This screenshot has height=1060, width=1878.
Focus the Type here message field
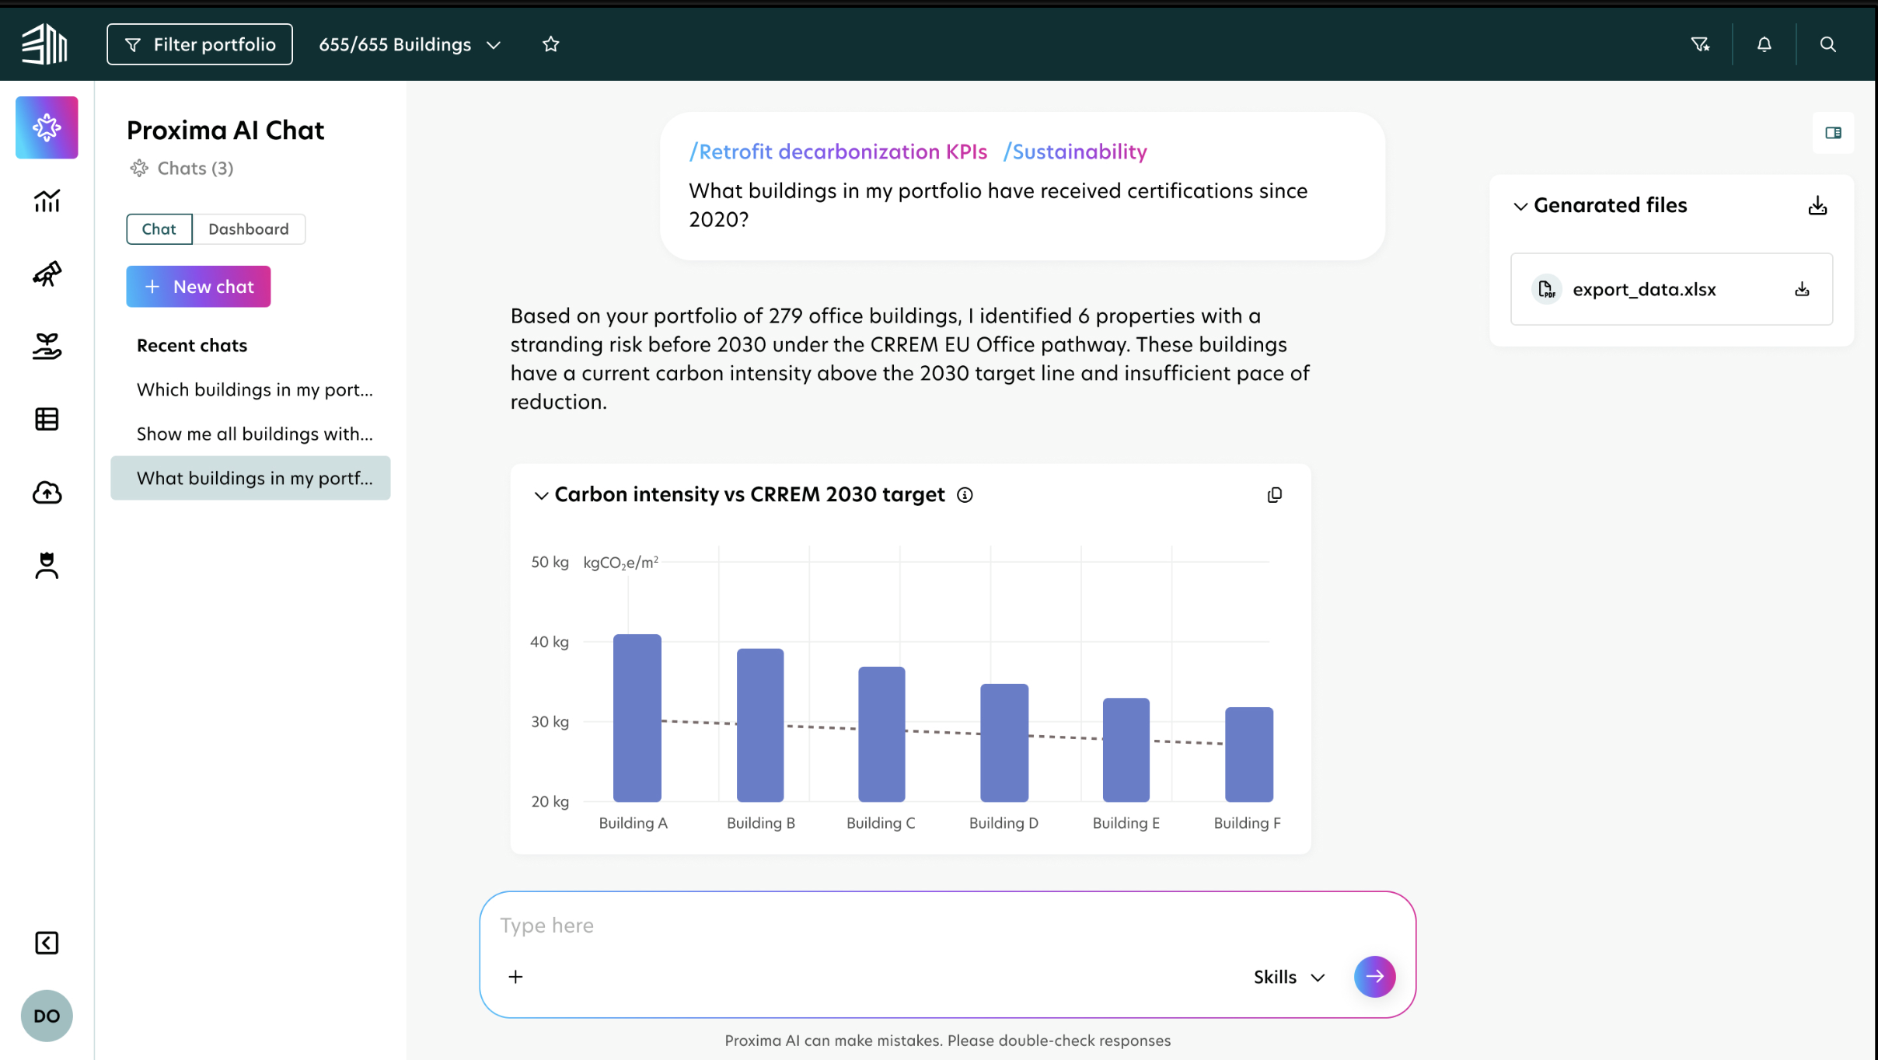[948, 926]
